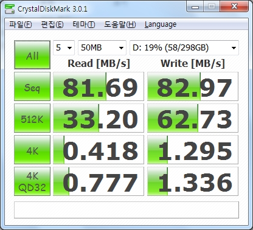Click the 4K write result 1.295
Screen dimensions: 253x230
[x=193, y=150]
